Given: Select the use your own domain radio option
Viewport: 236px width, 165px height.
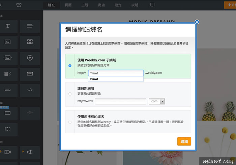Looking at the screenshot, I should pyautogui.click(x=70, y=122).
